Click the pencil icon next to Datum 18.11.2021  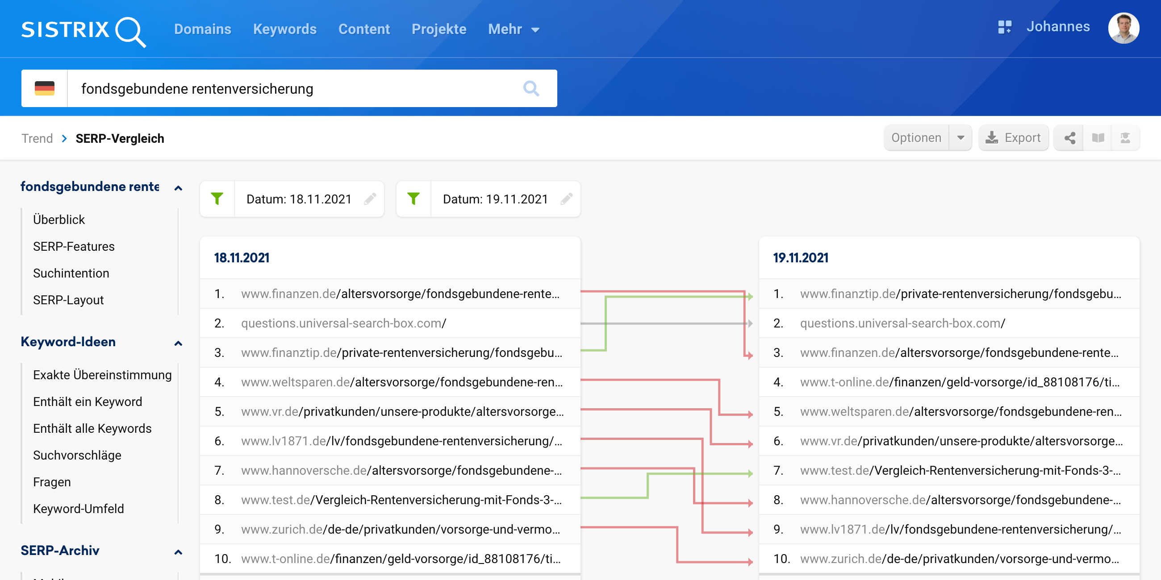[x=370, y=199]
